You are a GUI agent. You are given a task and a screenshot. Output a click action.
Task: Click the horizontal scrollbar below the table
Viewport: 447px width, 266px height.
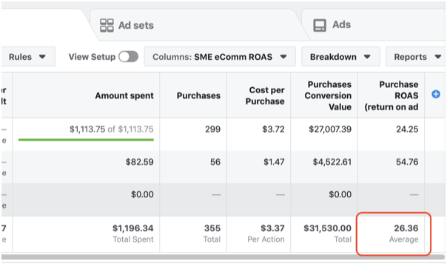(x=223, y=257)
